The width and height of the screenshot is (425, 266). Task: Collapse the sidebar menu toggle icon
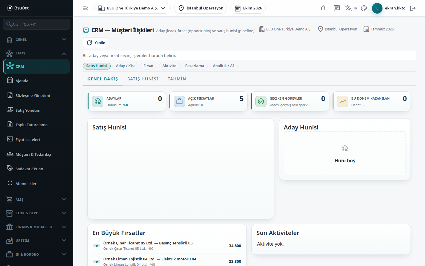pos(85,8)
